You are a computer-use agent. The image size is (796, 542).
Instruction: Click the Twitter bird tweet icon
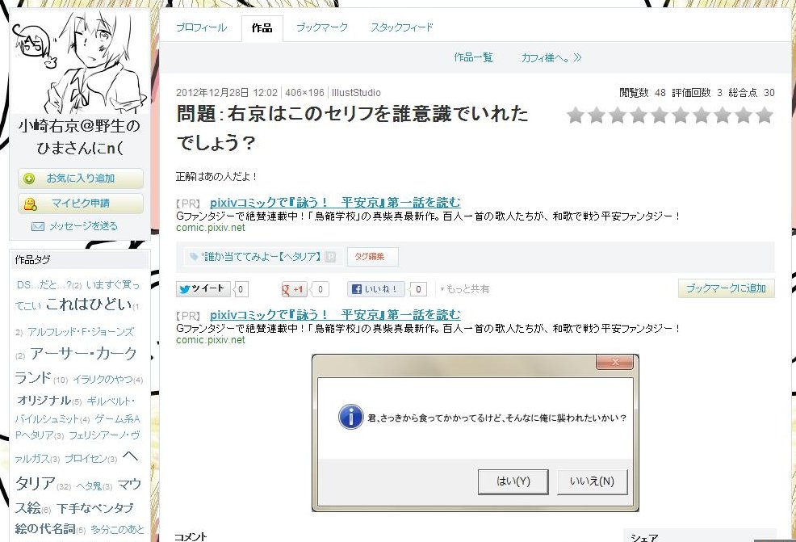click(x=185, y=289)
